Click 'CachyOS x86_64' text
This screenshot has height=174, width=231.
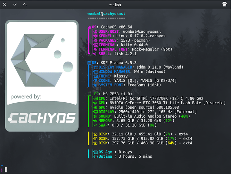pyautogui.click(x=116, y=27)
